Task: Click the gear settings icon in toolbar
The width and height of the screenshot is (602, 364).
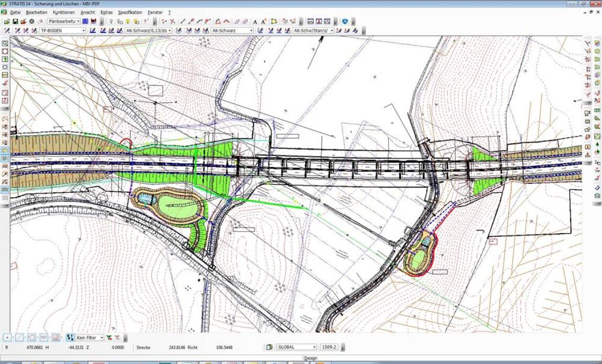Action: pyautogui.click(x=31, y=21)
